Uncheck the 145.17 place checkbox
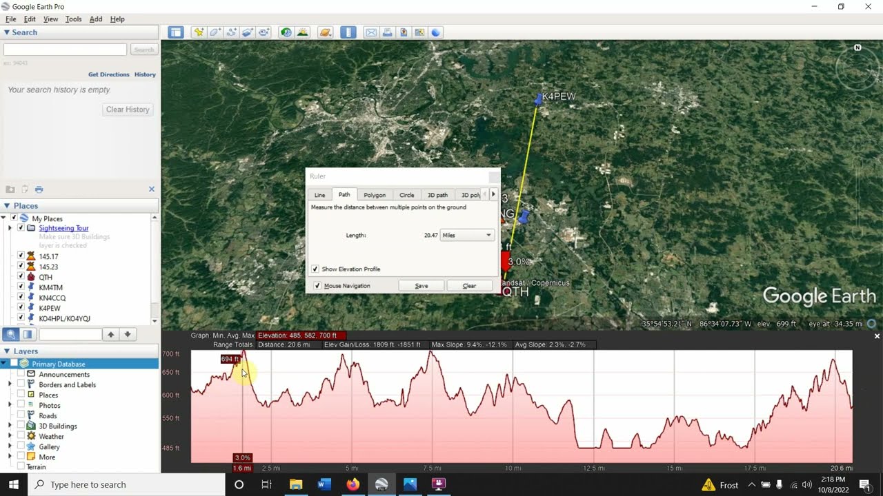883x496 pixels. [x=21, y=256]
